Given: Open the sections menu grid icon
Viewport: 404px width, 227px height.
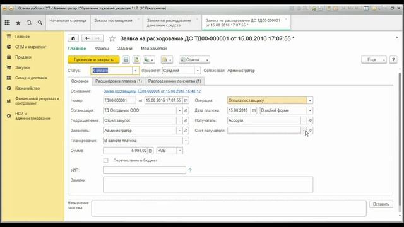Looking at the screenshot, I should click(7, 23).
